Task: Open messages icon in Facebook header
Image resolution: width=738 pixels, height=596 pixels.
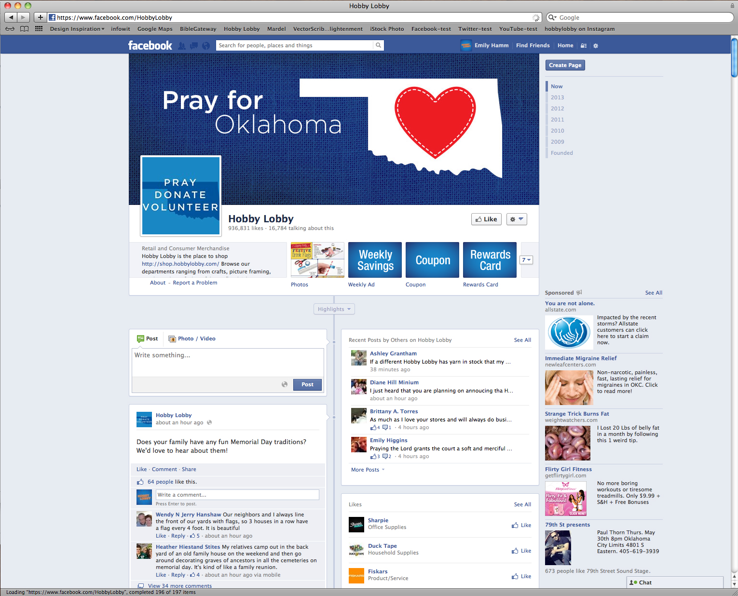Action: pos(194,46)
